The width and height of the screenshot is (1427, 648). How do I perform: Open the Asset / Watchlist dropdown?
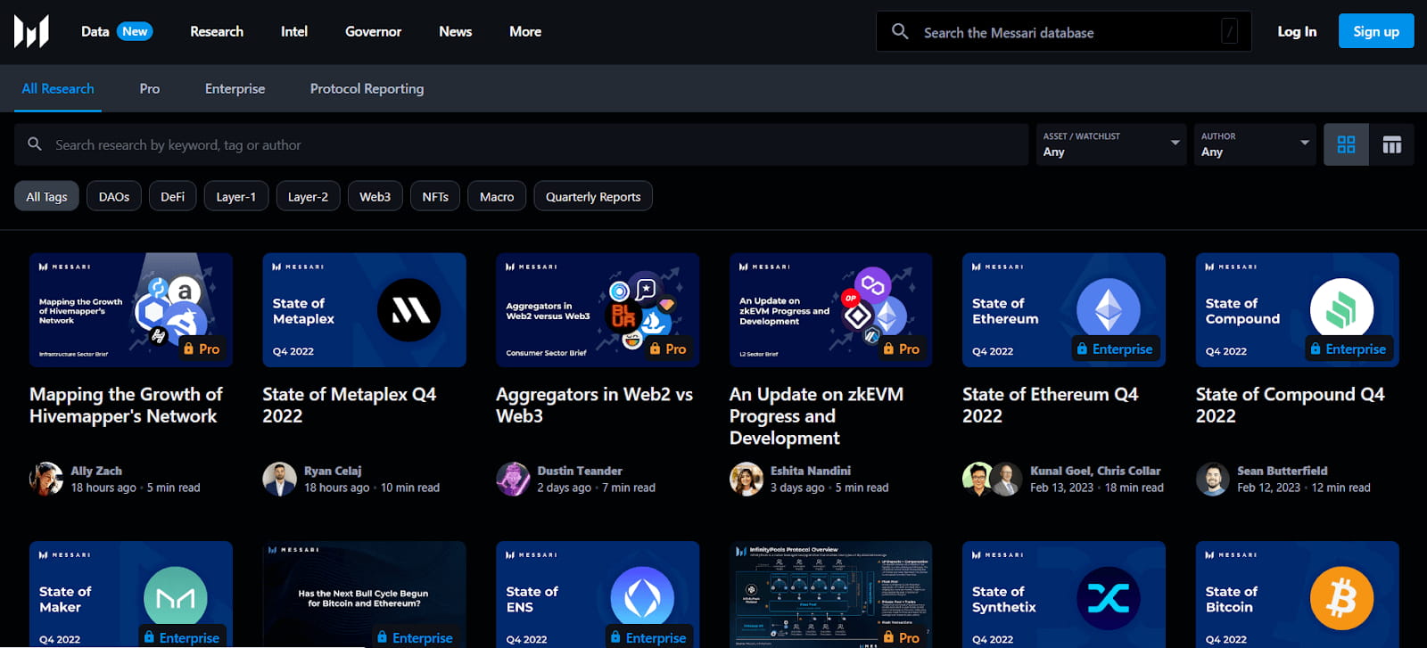tap(1111, 144)
